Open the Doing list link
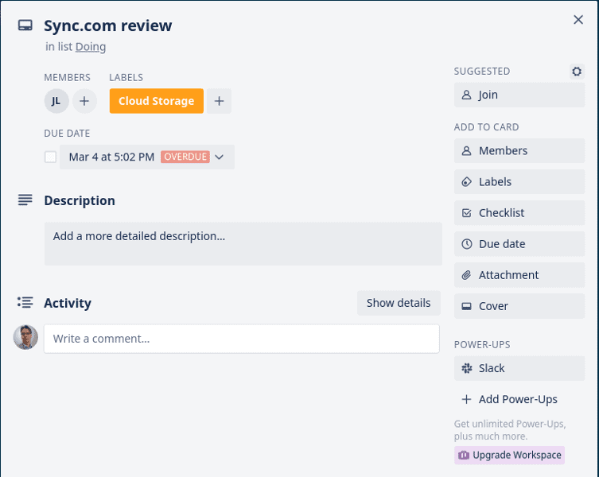 (91, 47)
